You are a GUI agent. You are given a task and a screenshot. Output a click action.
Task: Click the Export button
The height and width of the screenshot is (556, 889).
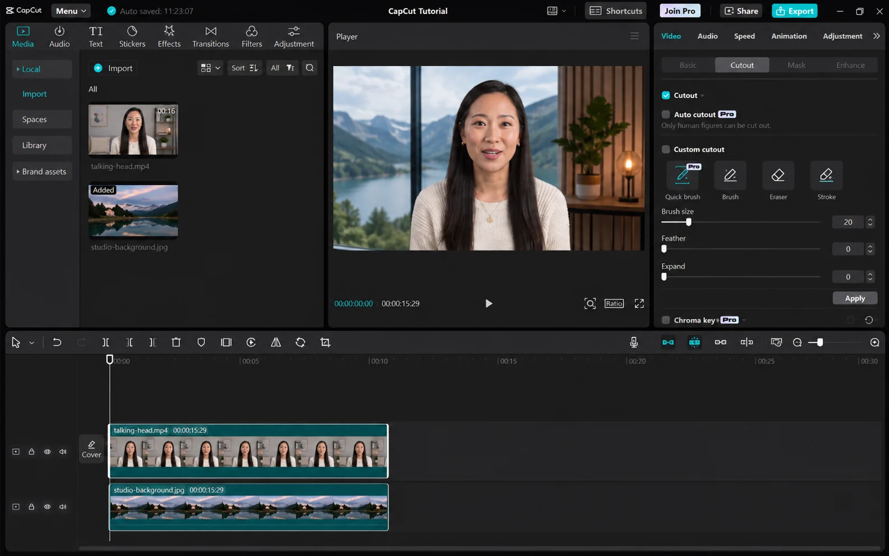[x=794, y=11]
